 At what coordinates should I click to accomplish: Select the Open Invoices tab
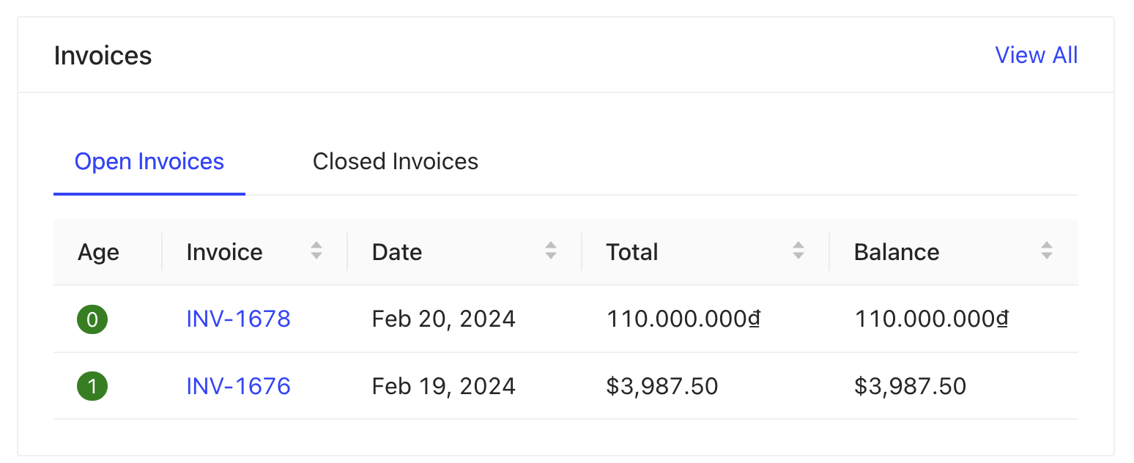click(149, 161)
